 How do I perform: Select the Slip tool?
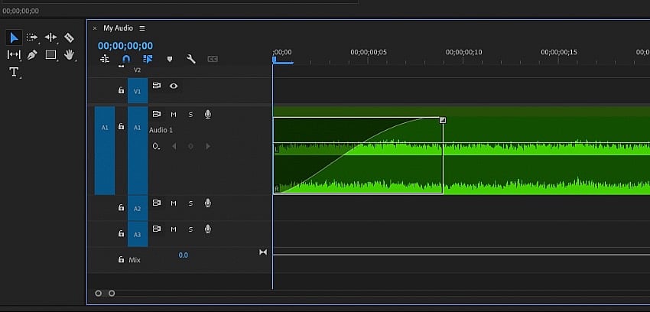(x=14, y=54)
